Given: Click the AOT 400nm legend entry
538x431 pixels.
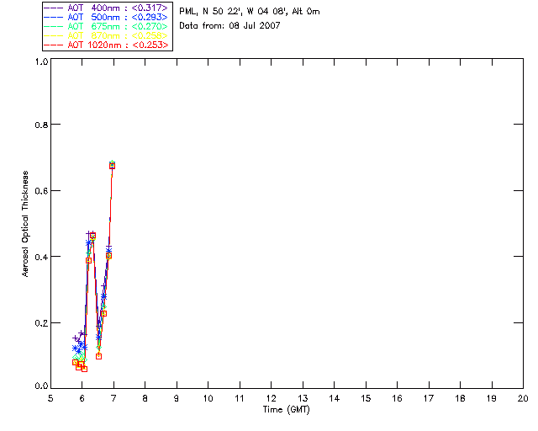Looking at the screenshot, I should pyautogui.click(x=107, y=8).
